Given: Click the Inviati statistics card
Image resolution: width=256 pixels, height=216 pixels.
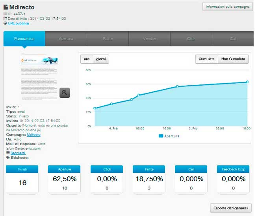Looking at the screenshot, I should [22, 179].
